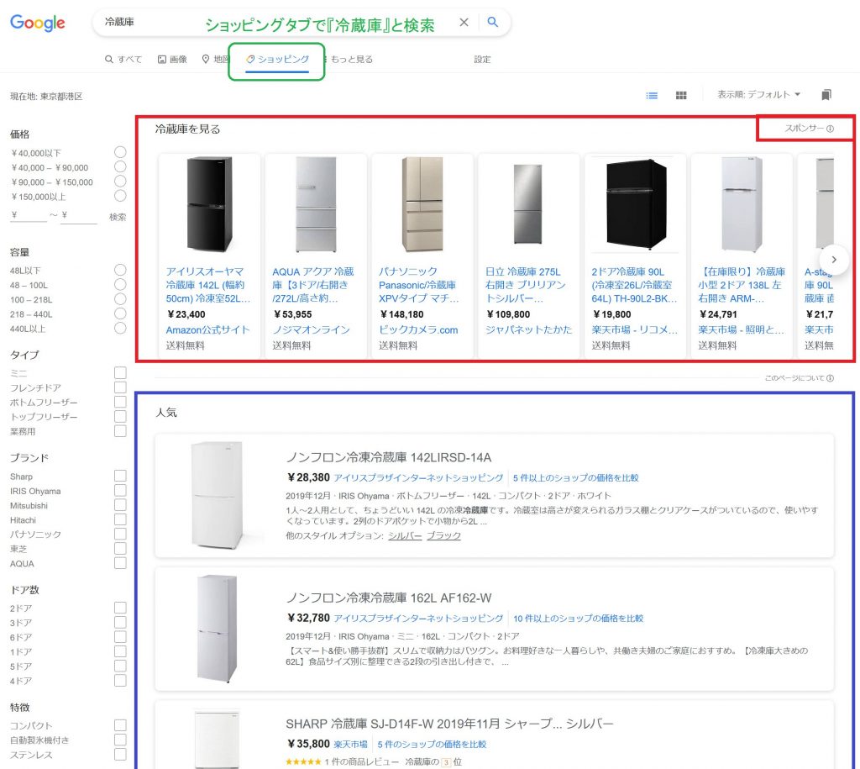Click the beige Panasonic fridge thumbnail
860x769 pixels.
pos(422,204)
